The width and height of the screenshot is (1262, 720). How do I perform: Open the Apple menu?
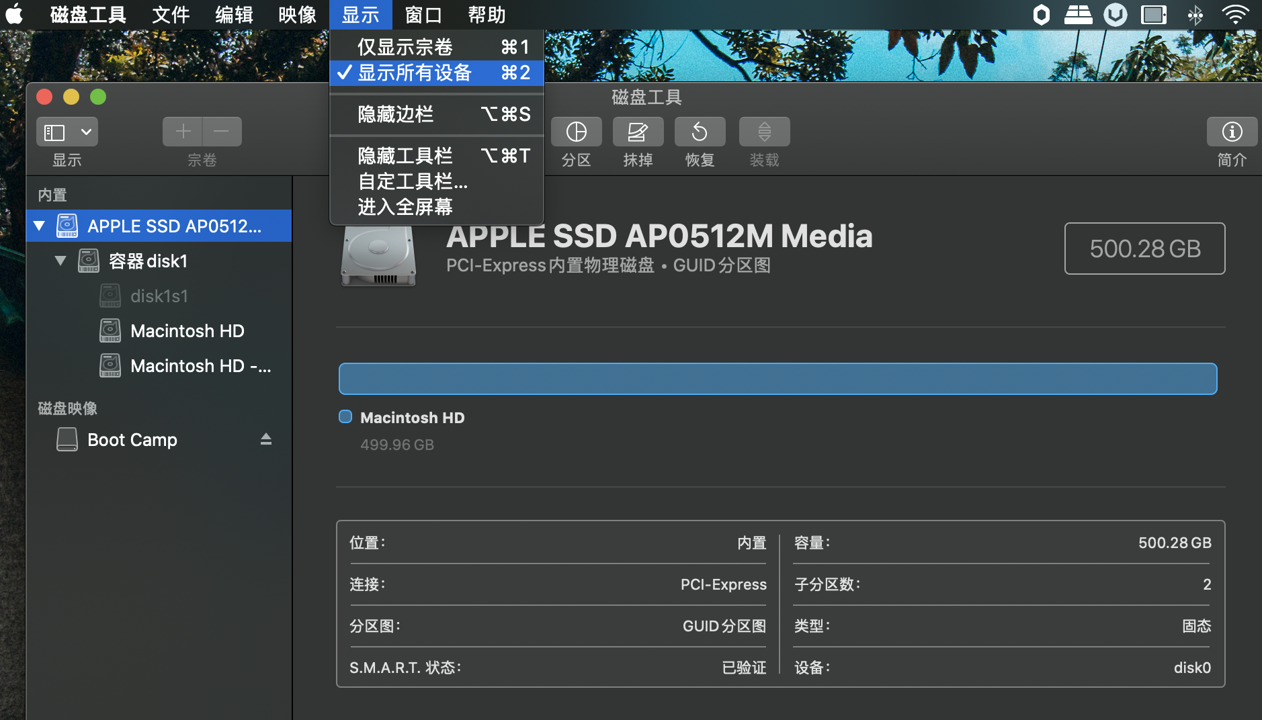(15, 14)
